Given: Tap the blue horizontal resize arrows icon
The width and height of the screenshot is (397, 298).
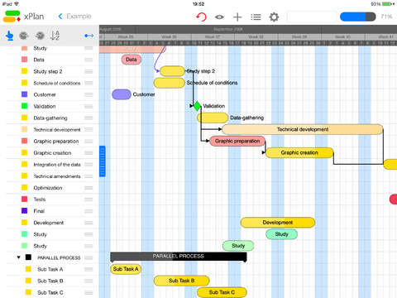Looking at the screenshot, I should [x=89, y=36].
